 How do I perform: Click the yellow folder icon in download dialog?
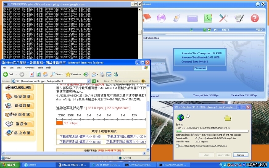tap(228, 118)
